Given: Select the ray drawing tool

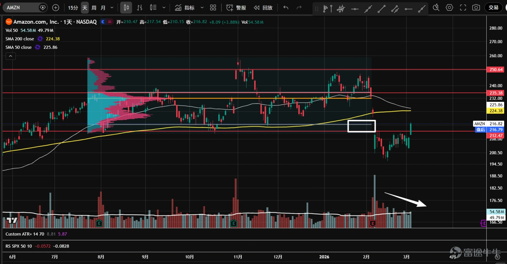Looking at the screenshot, I should pos(422,9).
